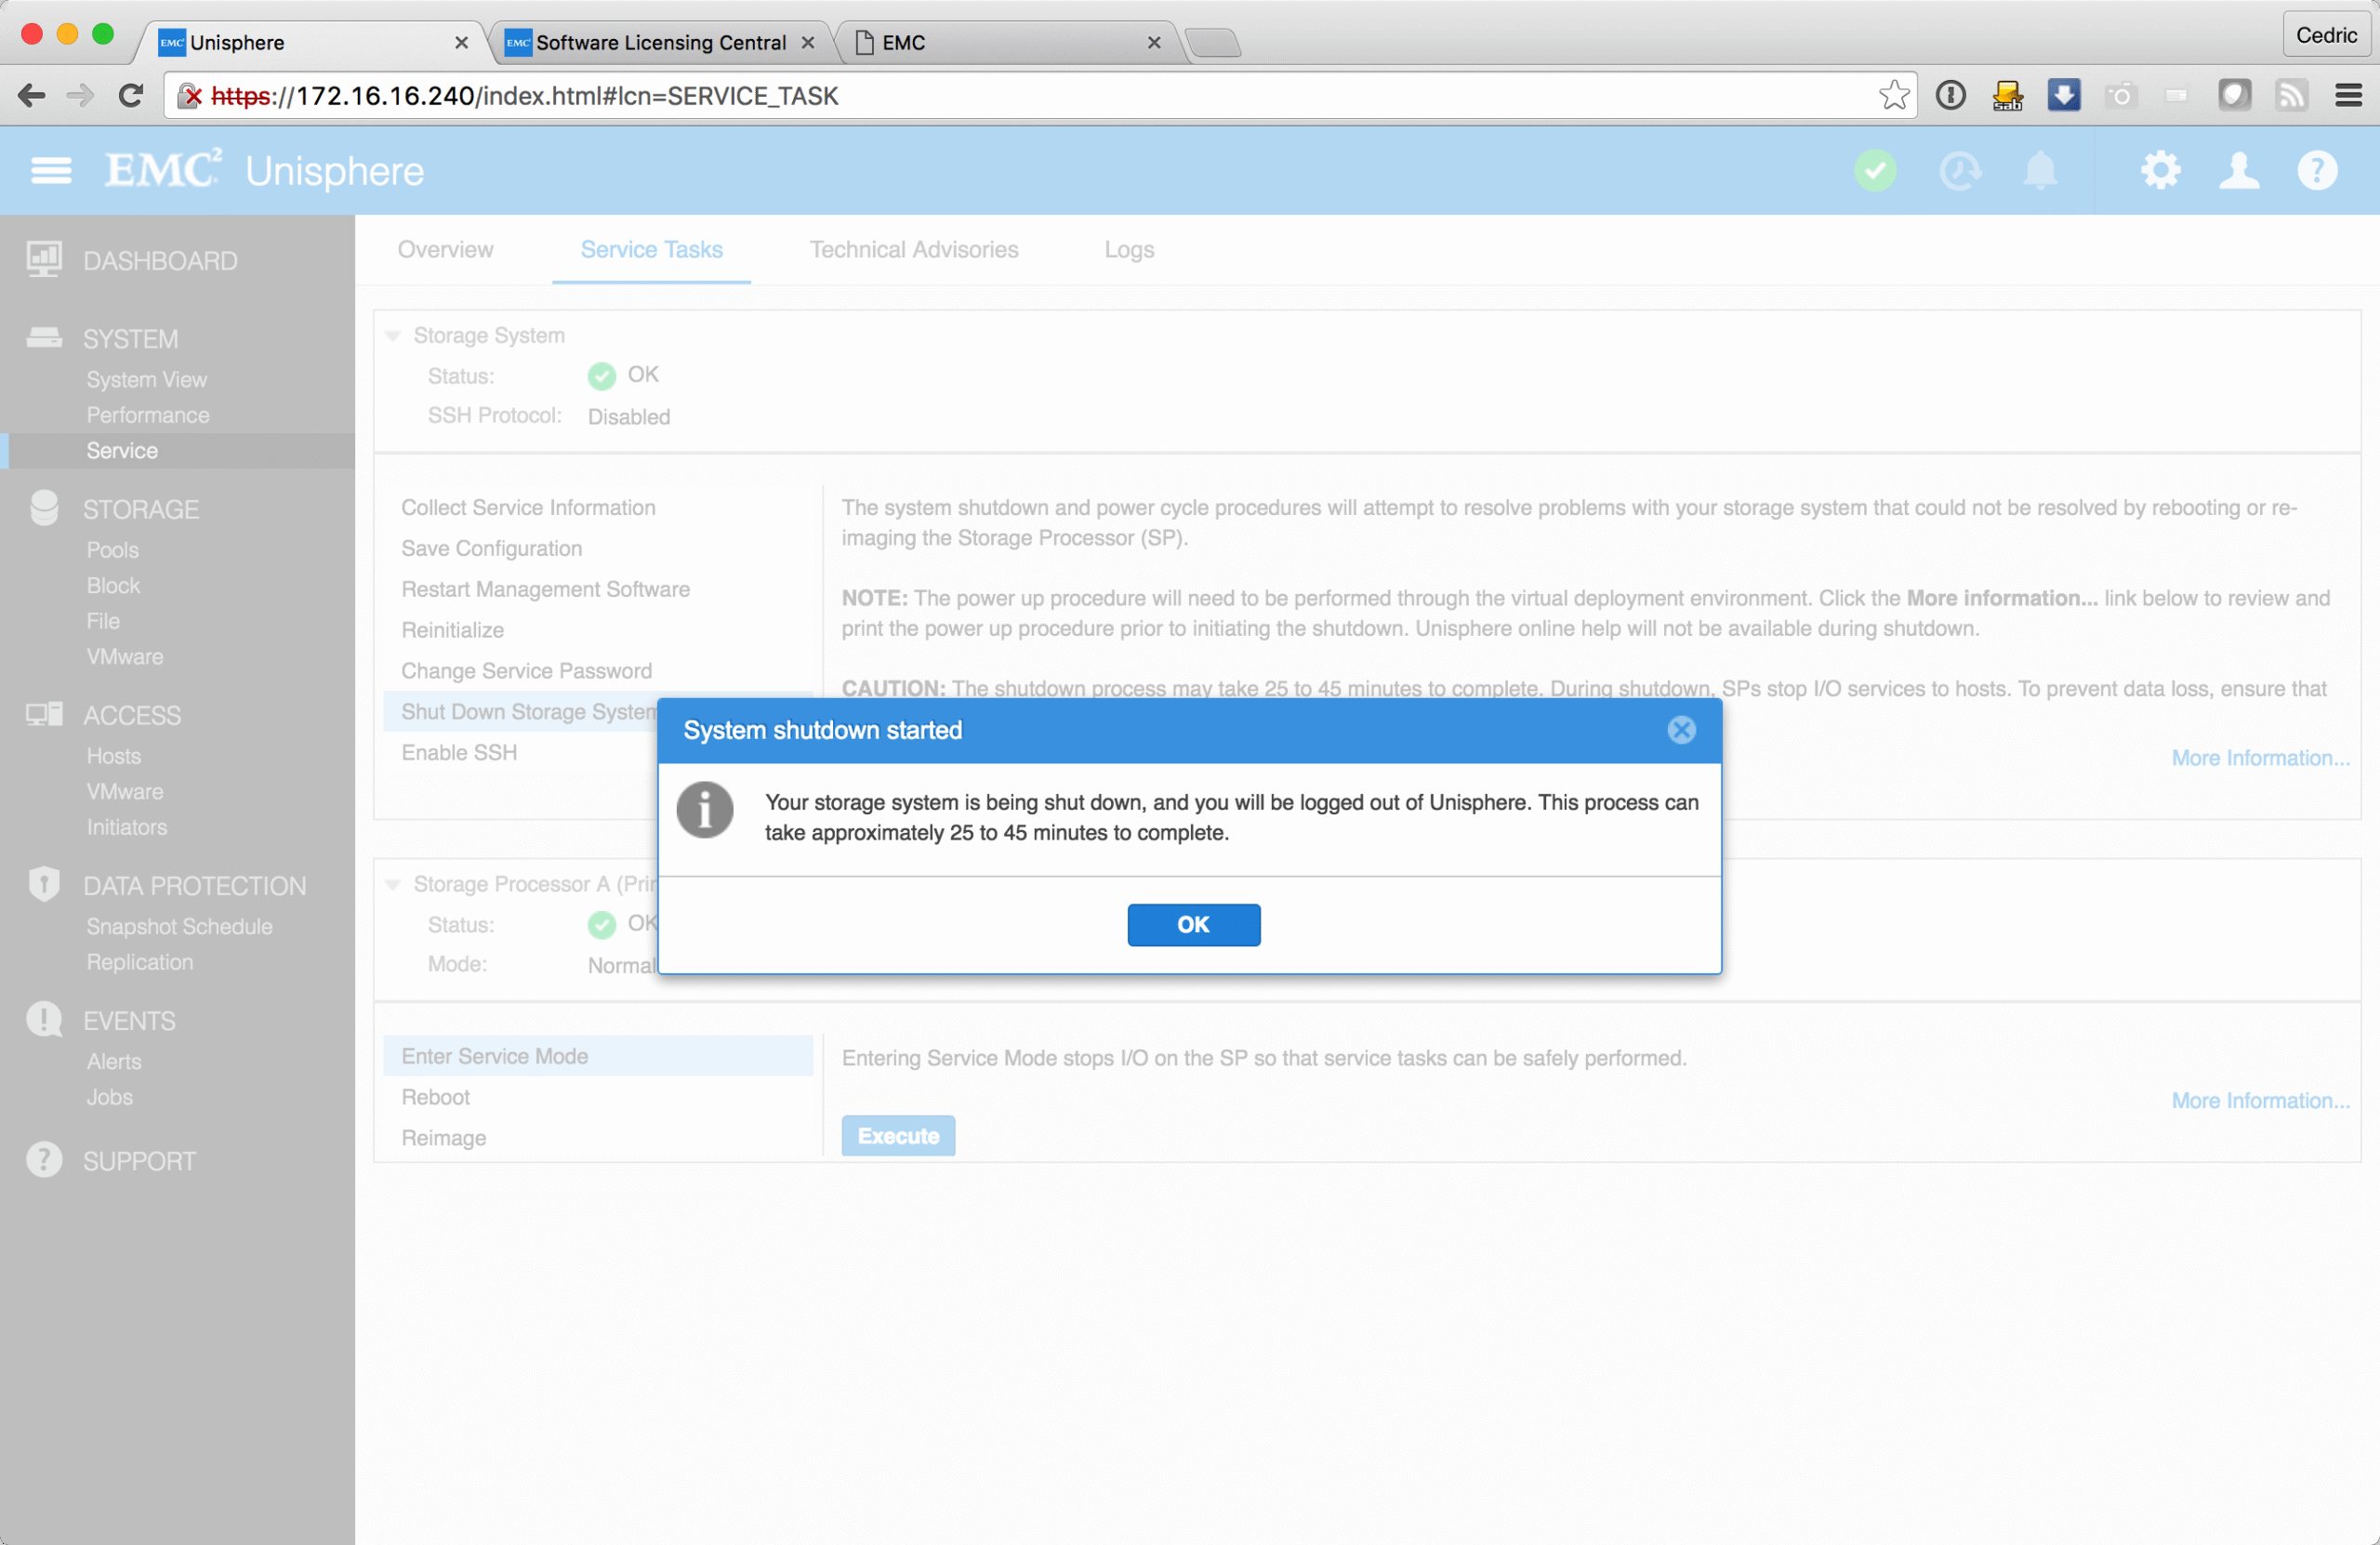Switch to Software Licensing Central browser tab
This screenshot has width=2380, height=1545.
click(660, 43)
